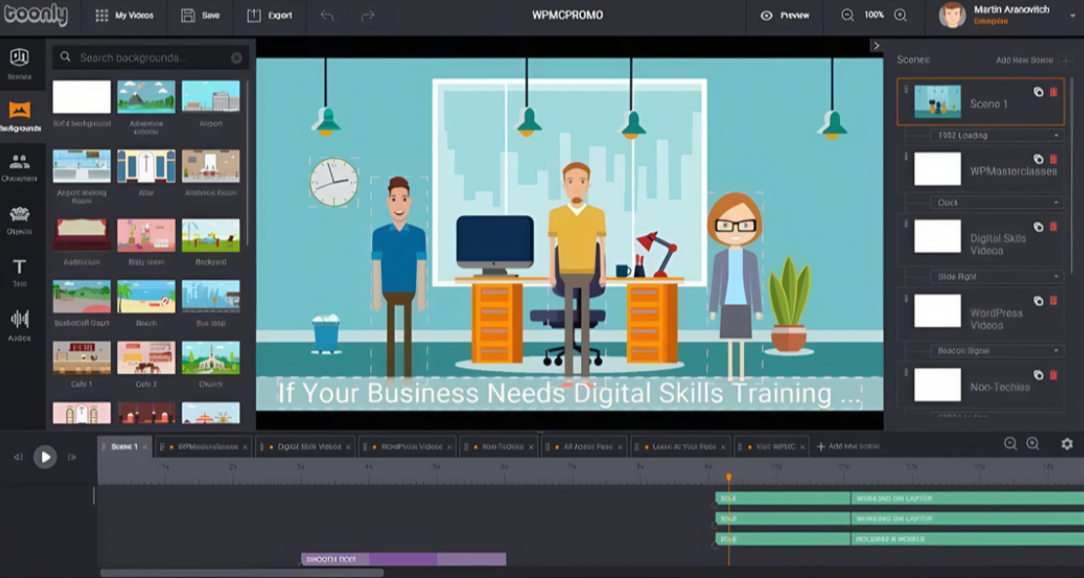Delete the WPMasterclasses scene
The width and height of the screenshot is (1084, 578).
pos(1054,159)
